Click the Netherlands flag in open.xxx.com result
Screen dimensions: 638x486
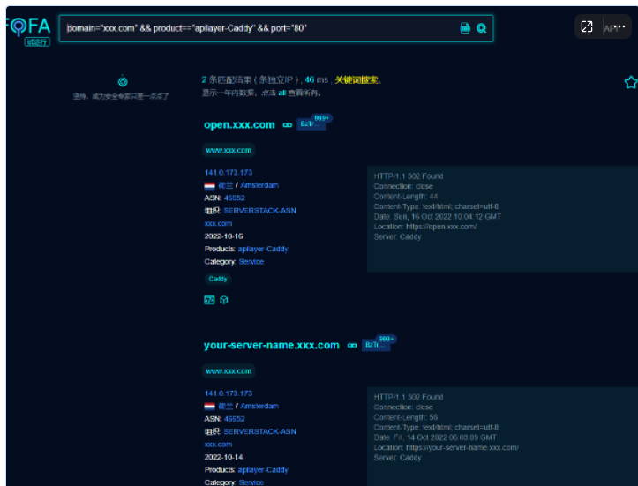209,186
